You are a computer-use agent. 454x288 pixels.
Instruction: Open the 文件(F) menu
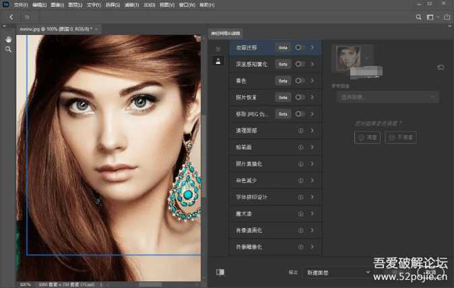click(21, 5)
